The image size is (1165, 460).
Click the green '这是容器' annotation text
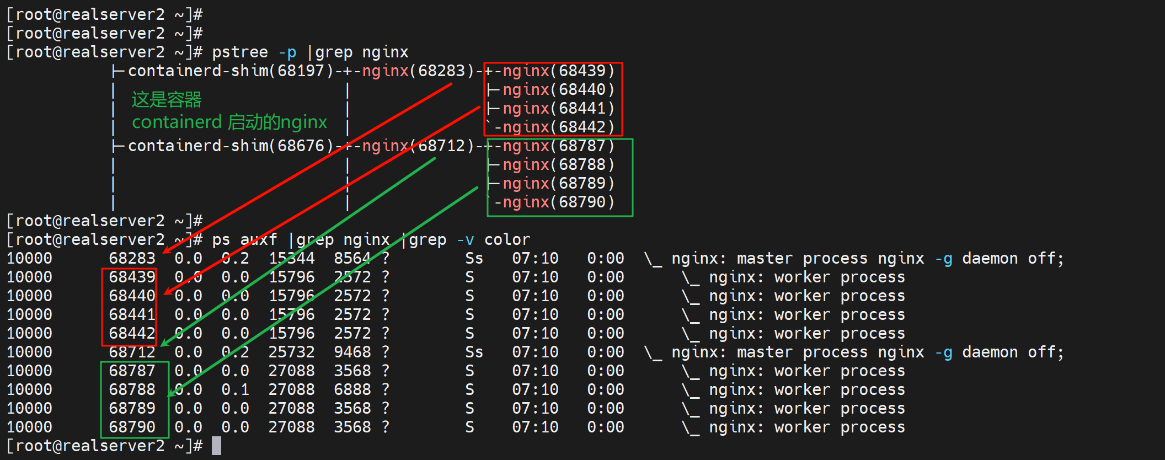click(167, 100)
